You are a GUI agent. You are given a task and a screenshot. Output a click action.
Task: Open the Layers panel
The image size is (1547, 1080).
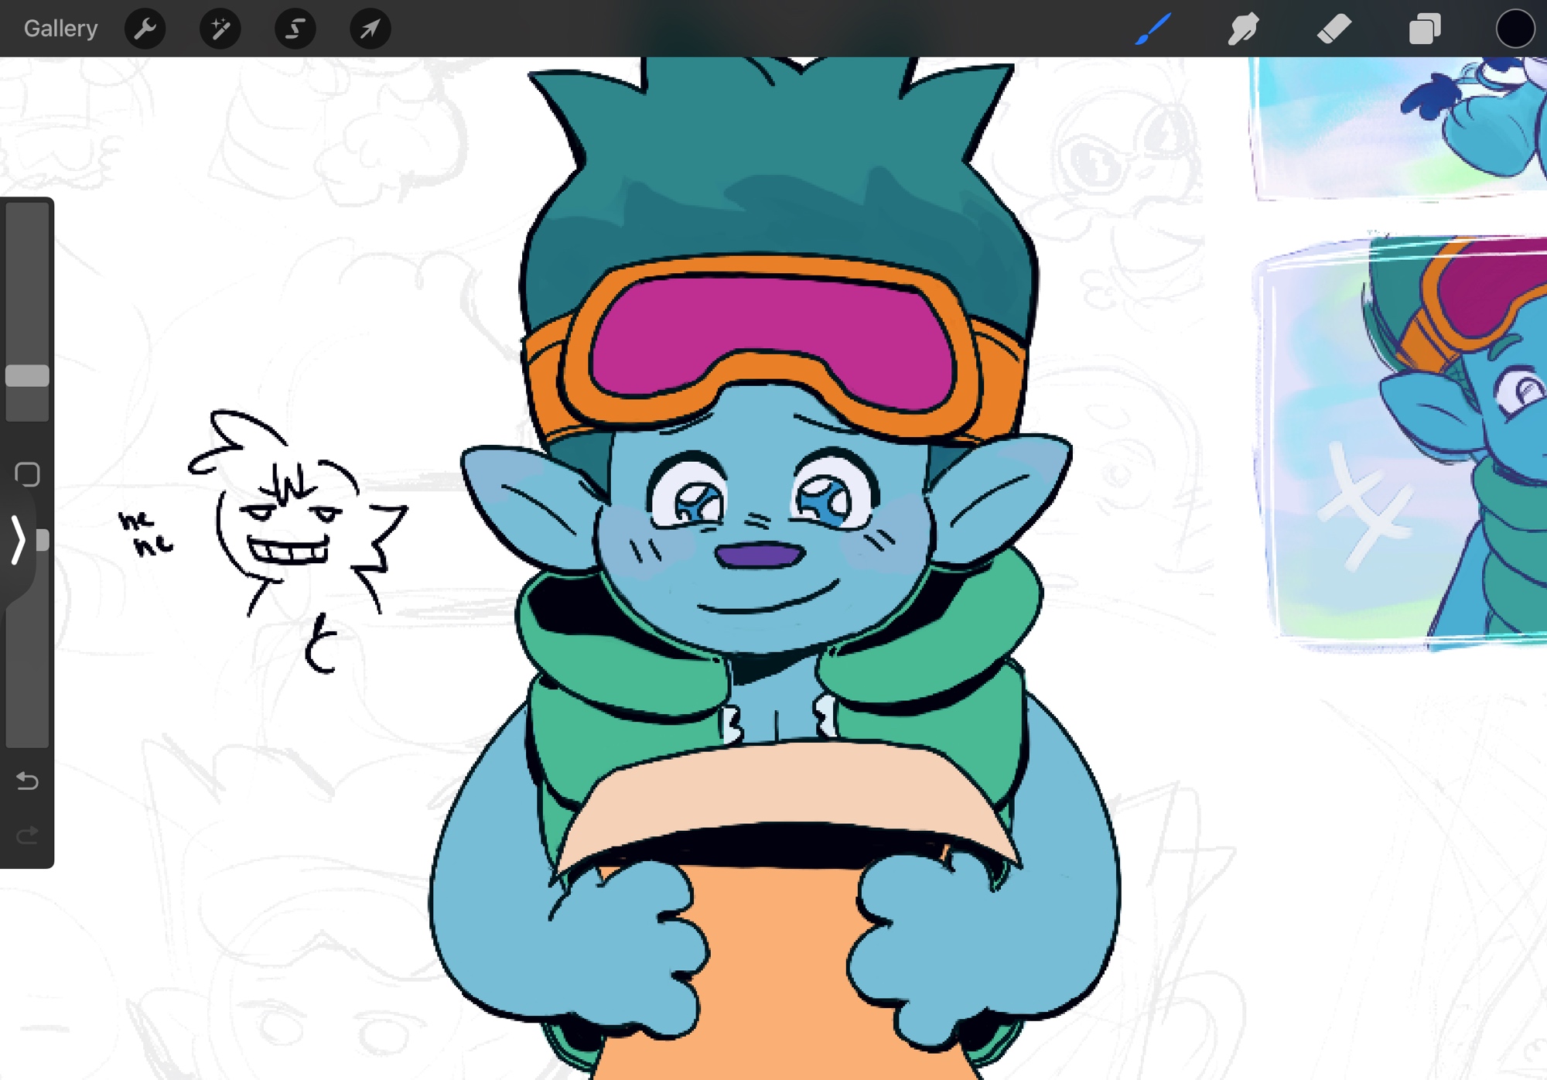(1424, 29)
